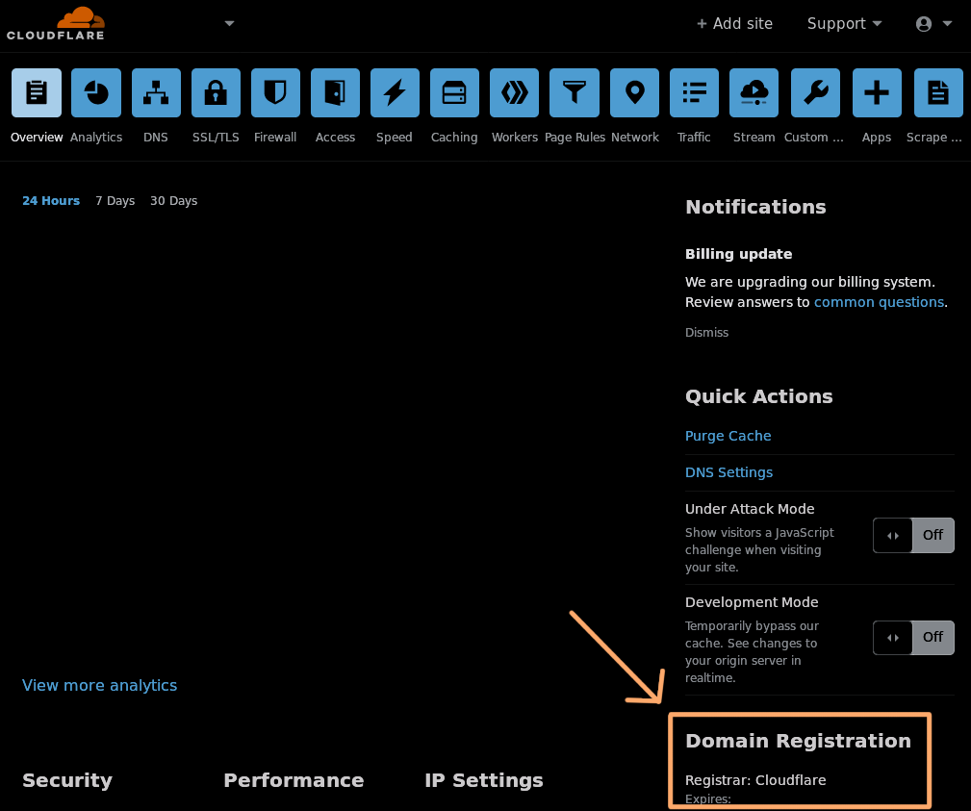This screenshot has width=971, height=811.
Task: Click the Add site button
Action: (x=734, y=23)
